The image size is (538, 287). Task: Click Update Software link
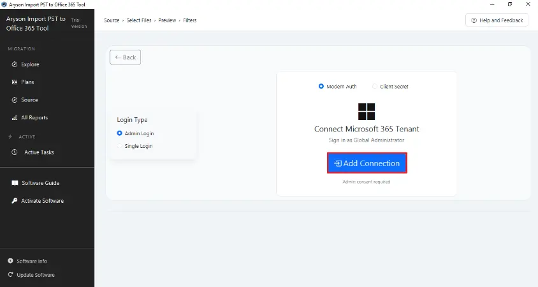click(36, 275)
